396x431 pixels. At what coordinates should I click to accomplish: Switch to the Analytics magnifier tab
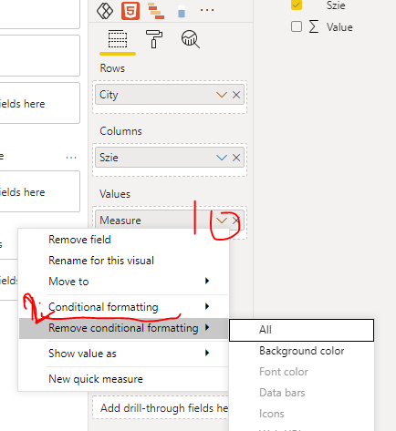coord(191,39)
